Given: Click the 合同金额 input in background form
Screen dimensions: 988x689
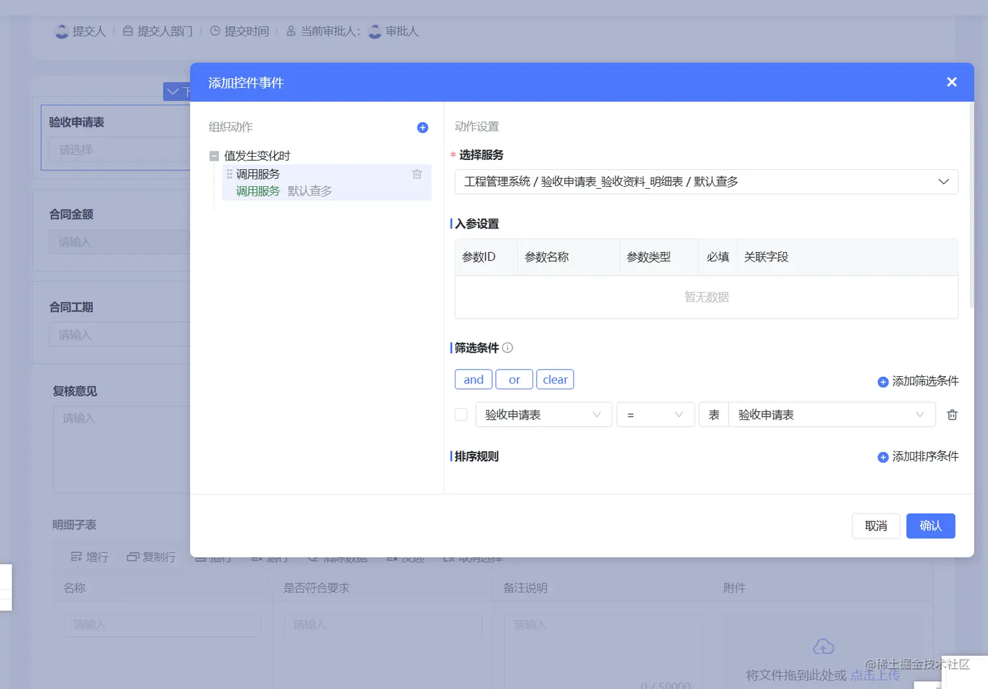Looking at the screenshot, I should pyautogui.click(x=119, y=242).
